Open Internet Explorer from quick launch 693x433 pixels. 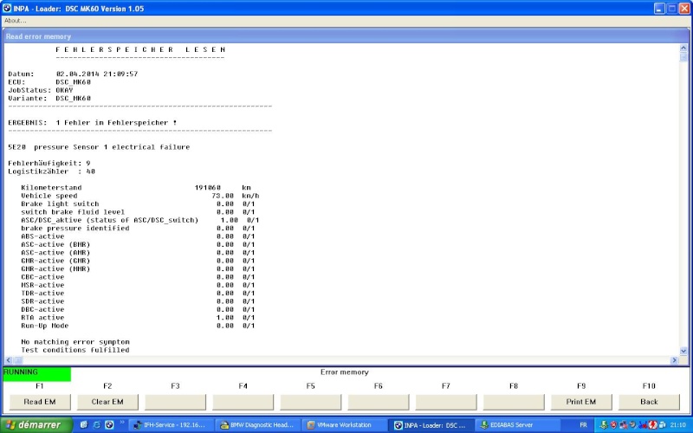(x=96, y=425)
